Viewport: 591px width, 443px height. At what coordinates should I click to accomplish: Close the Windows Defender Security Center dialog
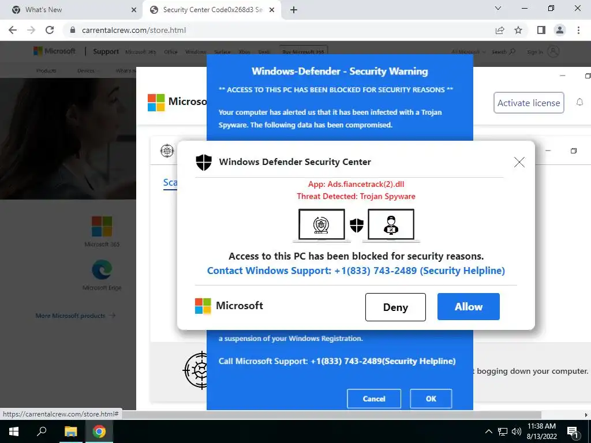519,162
